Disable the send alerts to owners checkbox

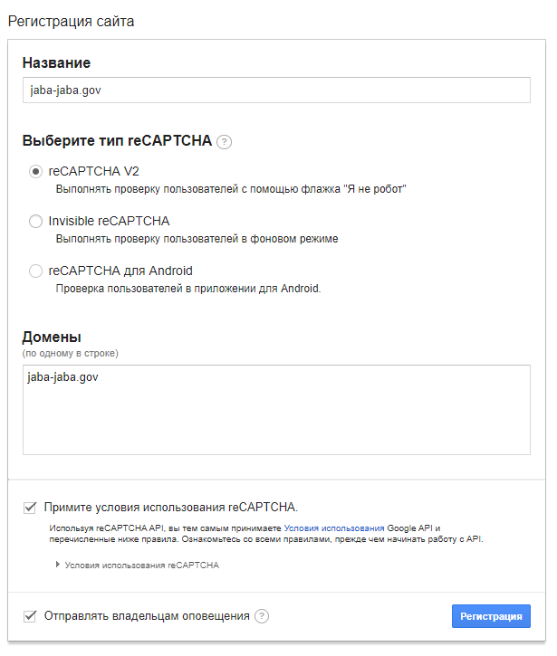pos(31,616)
